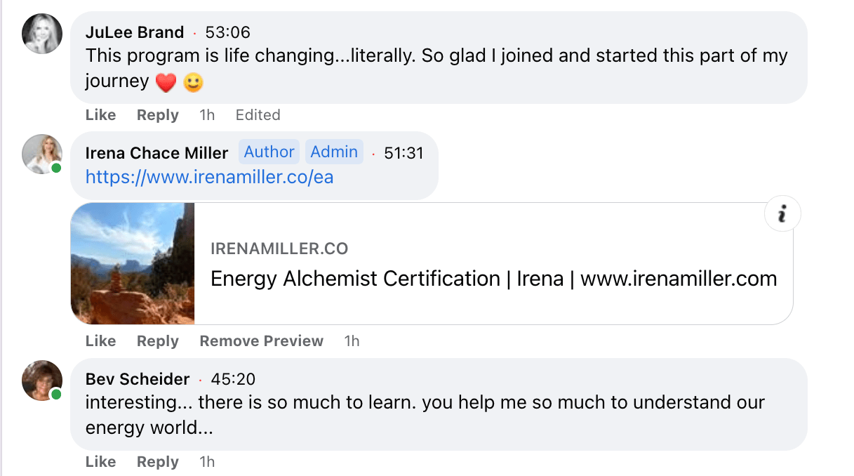This screenshot has width=854, height=476.
Task: Click Bev Scheider's profile photo
Action: (42, 381)
